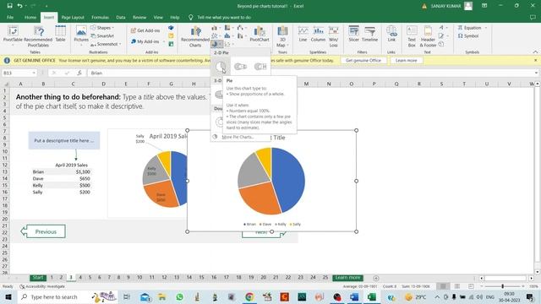Open the File tab
The height and width of the screenshot is (304, 541).
pyautogui.click(x=10, y=17)
